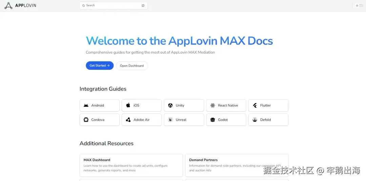Viewport: 366px width, 181px height.
Task: Click the Adobe Air icon
Action: click(x=128, y=120)
